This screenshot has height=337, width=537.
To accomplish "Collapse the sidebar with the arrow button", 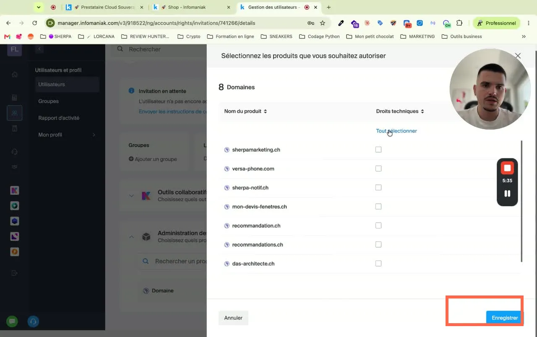I will coord(39,49).
